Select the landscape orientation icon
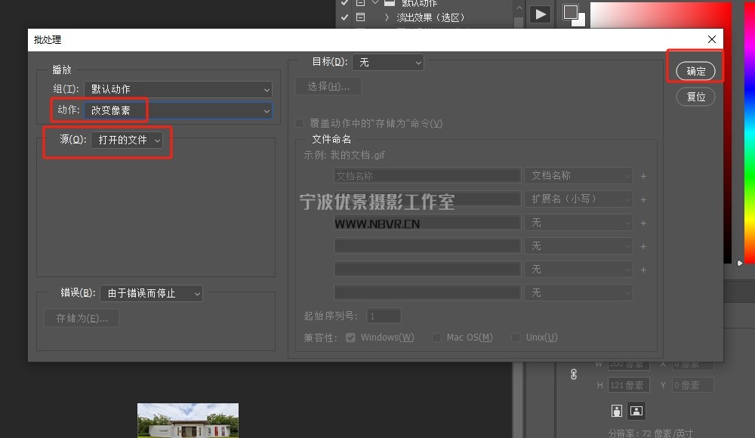 click(636, 411)
